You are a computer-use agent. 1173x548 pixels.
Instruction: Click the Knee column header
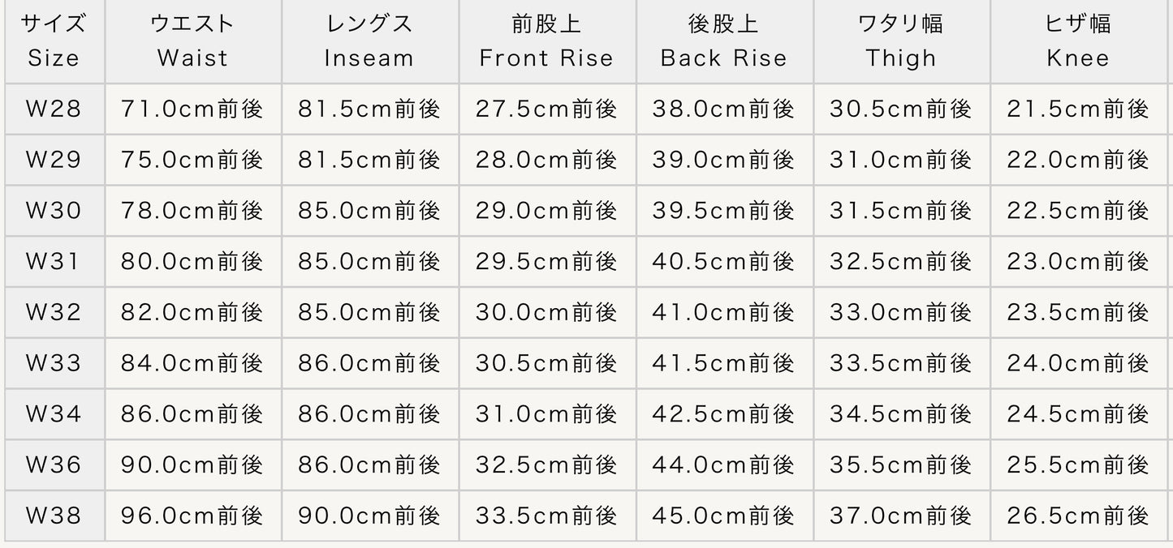[x=1078, y=41]
